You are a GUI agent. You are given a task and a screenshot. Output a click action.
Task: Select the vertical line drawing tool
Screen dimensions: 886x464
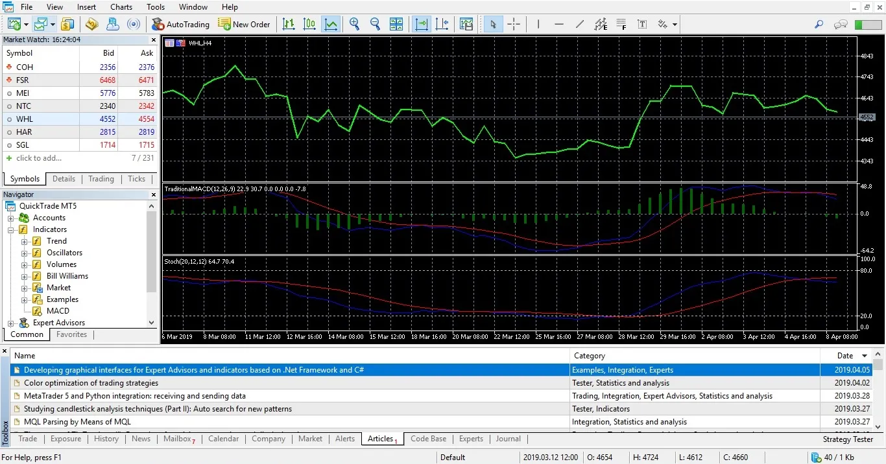538,24
